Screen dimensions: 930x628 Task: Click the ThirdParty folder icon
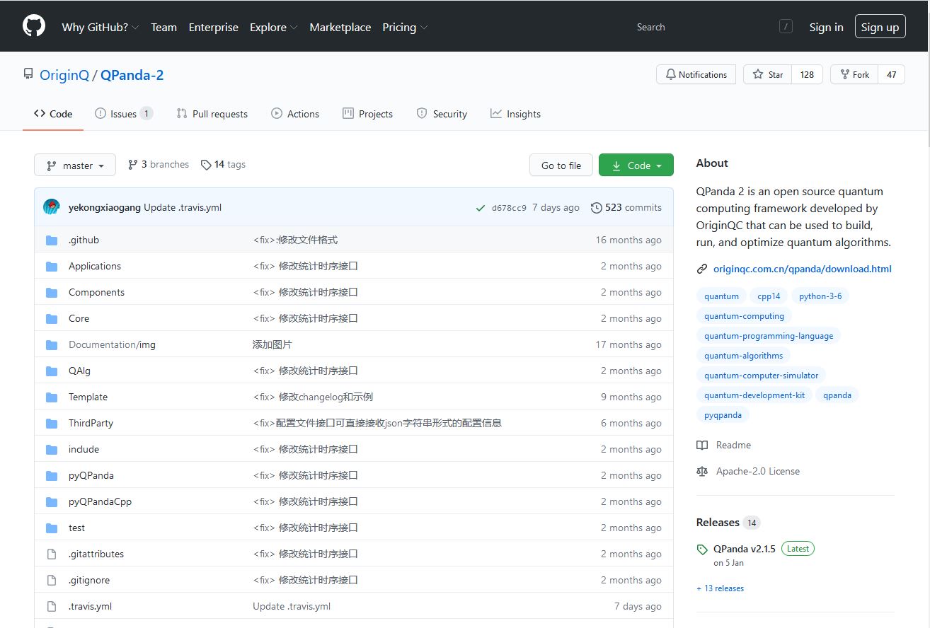point(52,424)
